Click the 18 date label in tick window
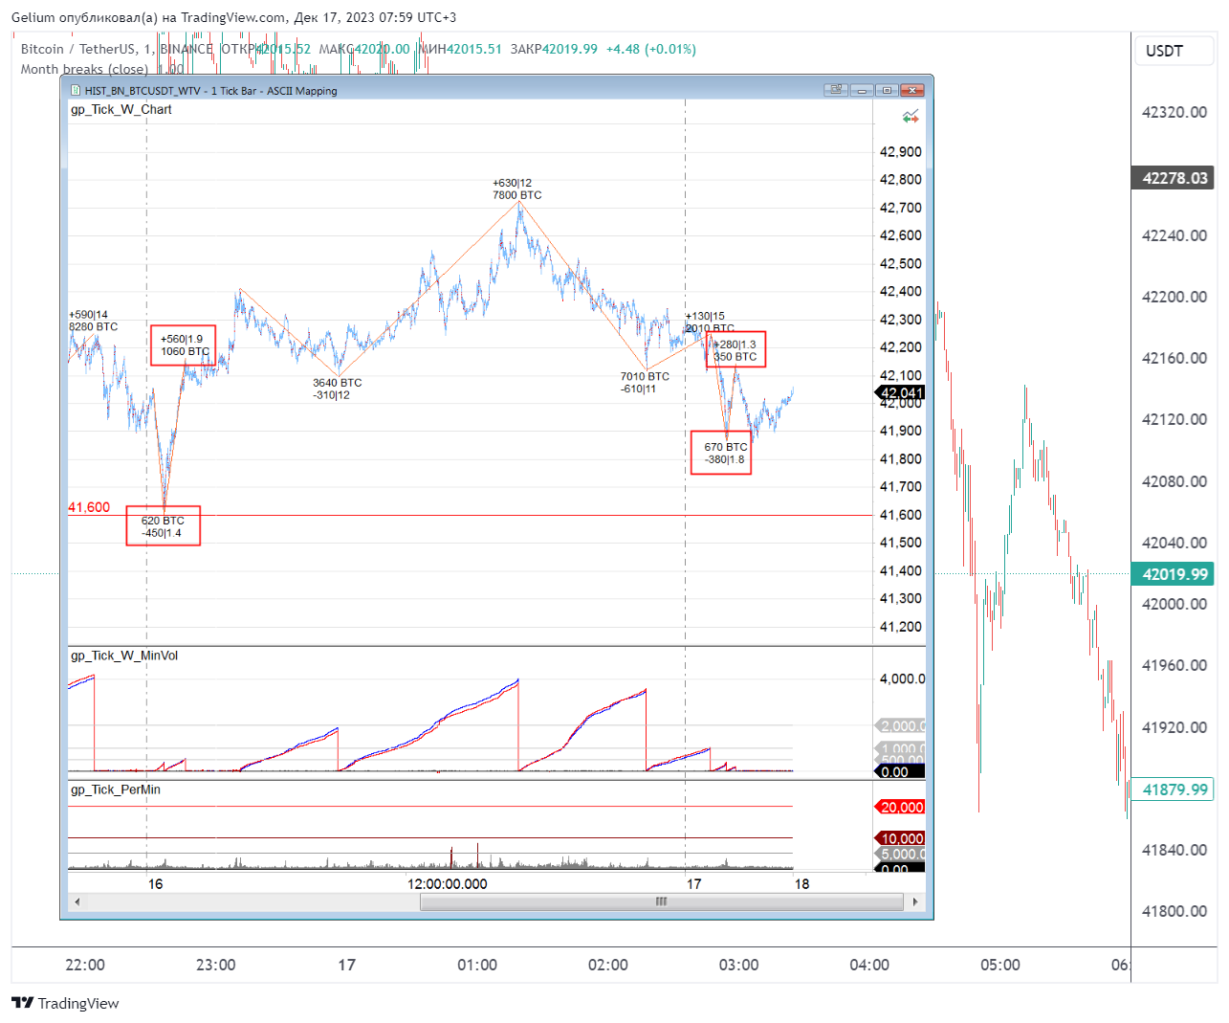 (801, 883)
